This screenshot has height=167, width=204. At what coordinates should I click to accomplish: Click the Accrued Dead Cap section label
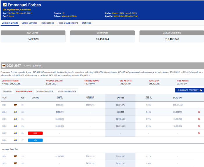coord(10,149)
